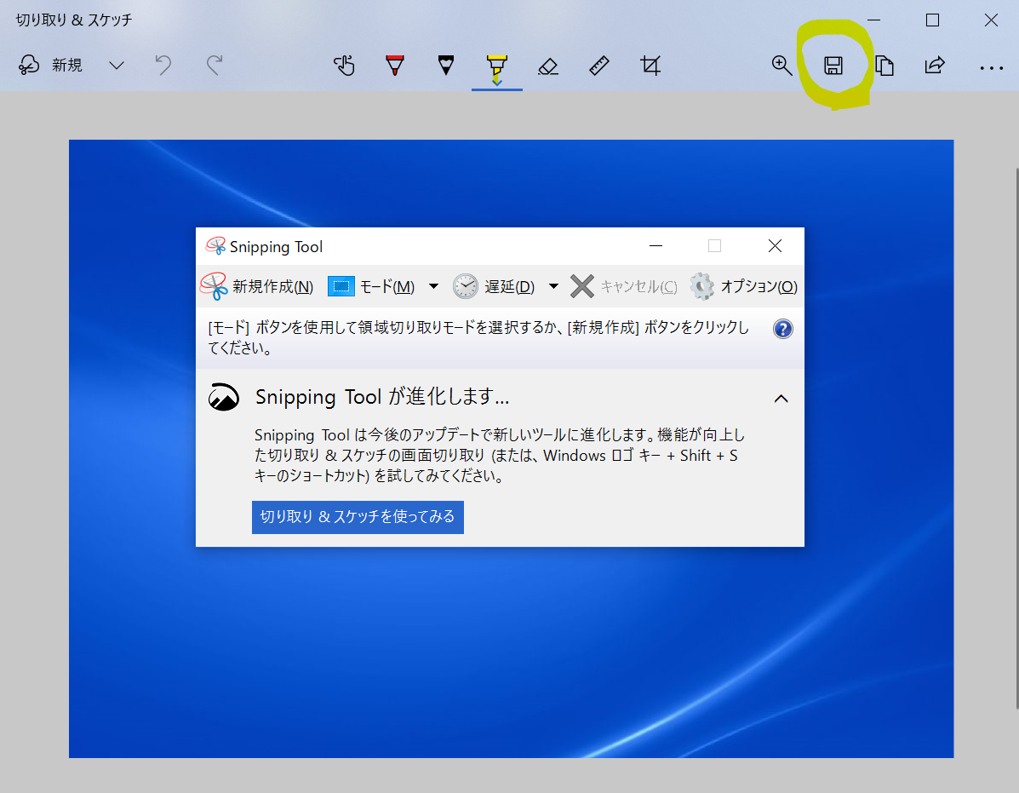
Task: Open the モード(M) dropdown arrow
Action: (x=433, y=286)
